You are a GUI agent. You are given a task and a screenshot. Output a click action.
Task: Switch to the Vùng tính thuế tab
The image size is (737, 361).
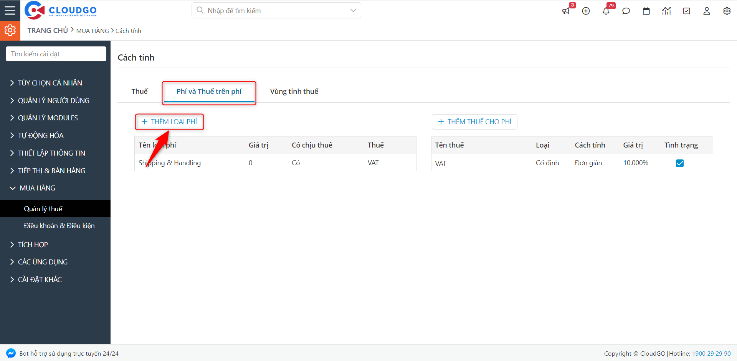[x=294, y=91]
